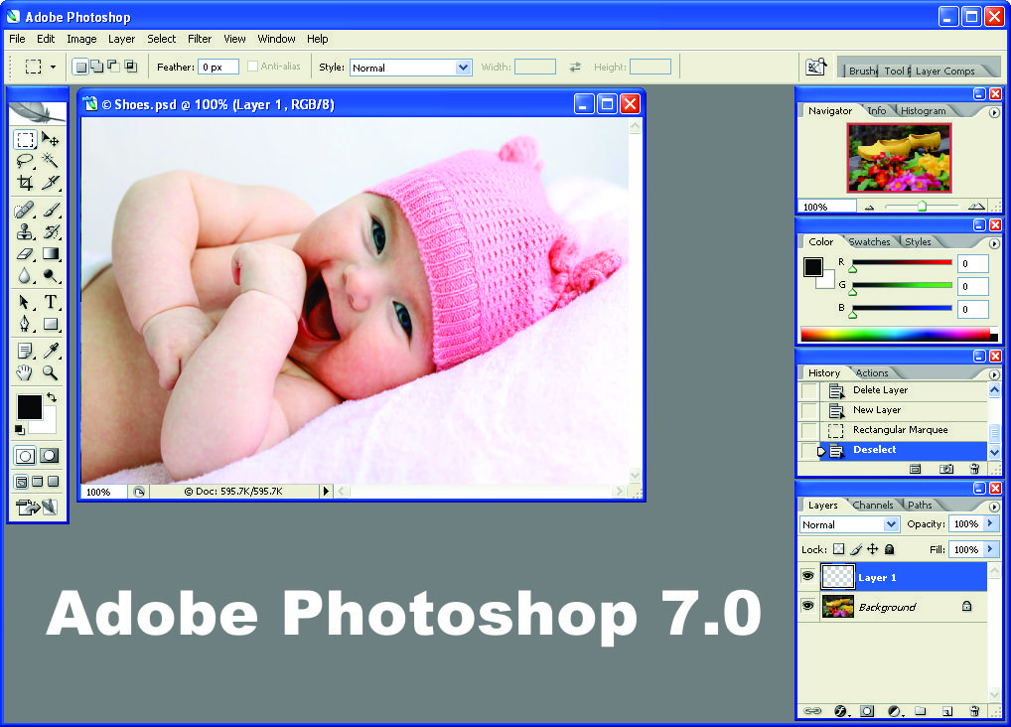
Task: Open the History panel flyout menu
Action: click(x=994, y=374)
